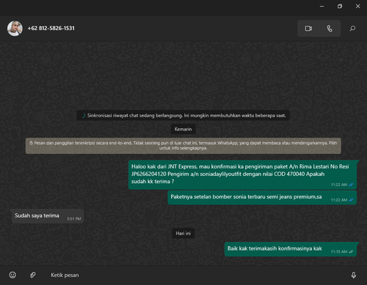Open the emoji picker
The image size is (367, 285).
point(12,275)
